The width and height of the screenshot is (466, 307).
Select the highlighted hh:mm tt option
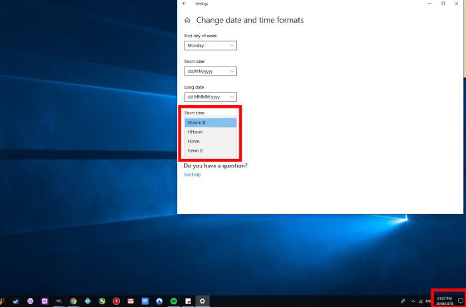(210, 122)
